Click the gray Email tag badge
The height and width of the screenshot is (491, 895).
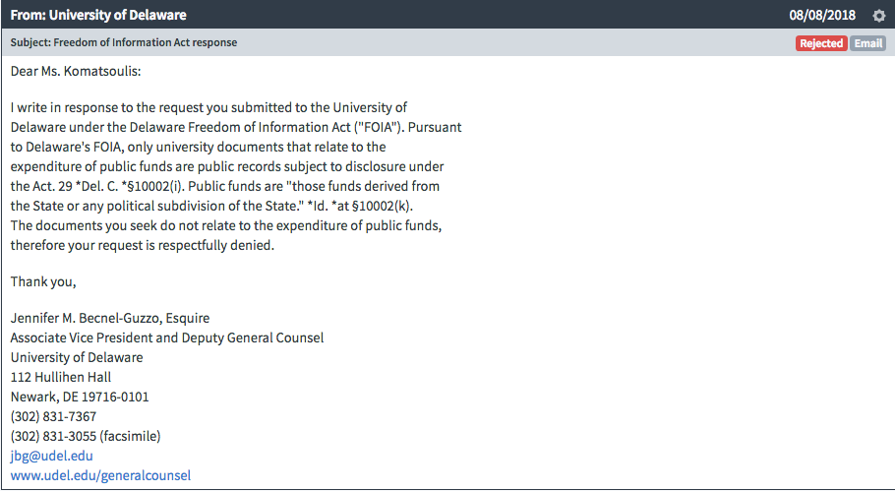(867, 43)
